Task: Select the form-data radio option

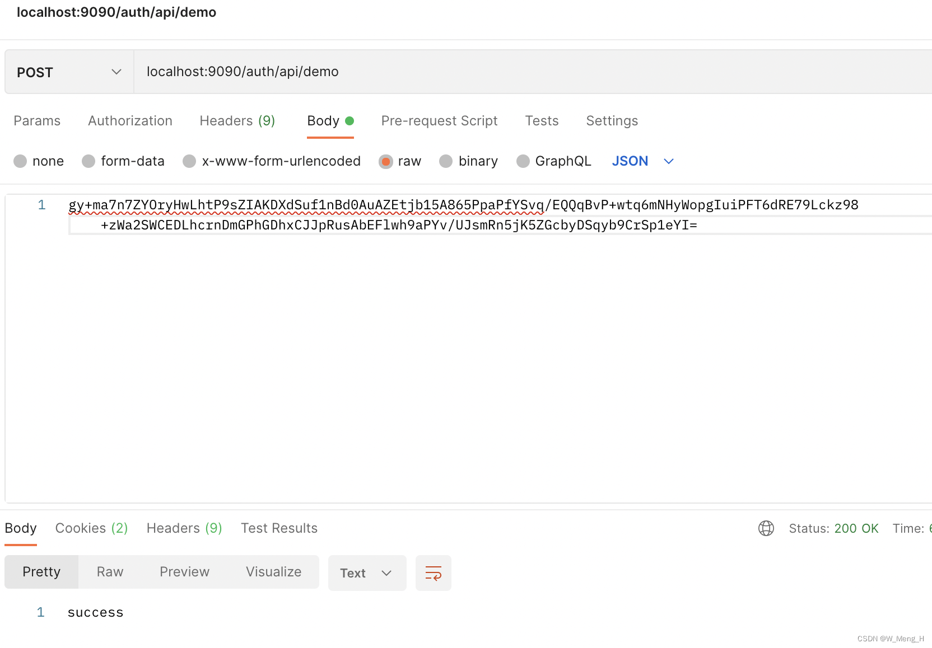Action: coord(88,161)
